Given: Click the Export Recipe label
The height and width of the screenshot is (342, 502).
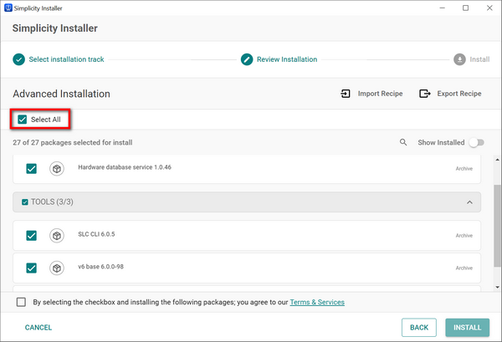Looking at the screenshot, I should (459, 94).
